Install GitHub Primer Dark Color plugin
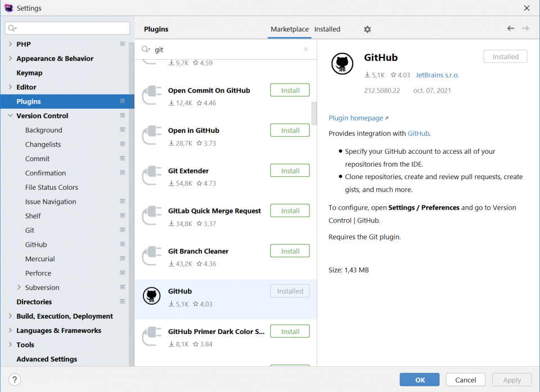The height and width of the screenshot is (392, 540). click(x=290, y=331)
